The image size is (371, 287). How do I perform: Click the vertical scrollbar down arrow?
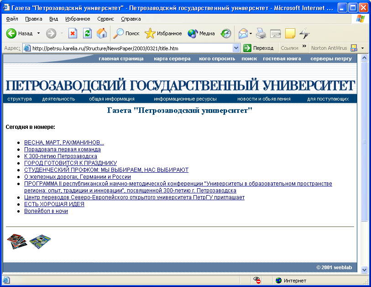364,270
